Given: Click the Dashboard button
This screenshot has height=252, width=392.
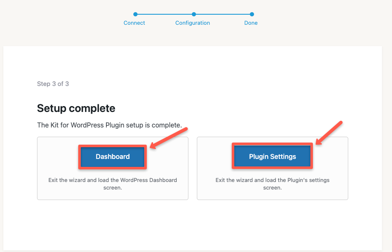Looking at the screenshot, I should pos(113,157).
